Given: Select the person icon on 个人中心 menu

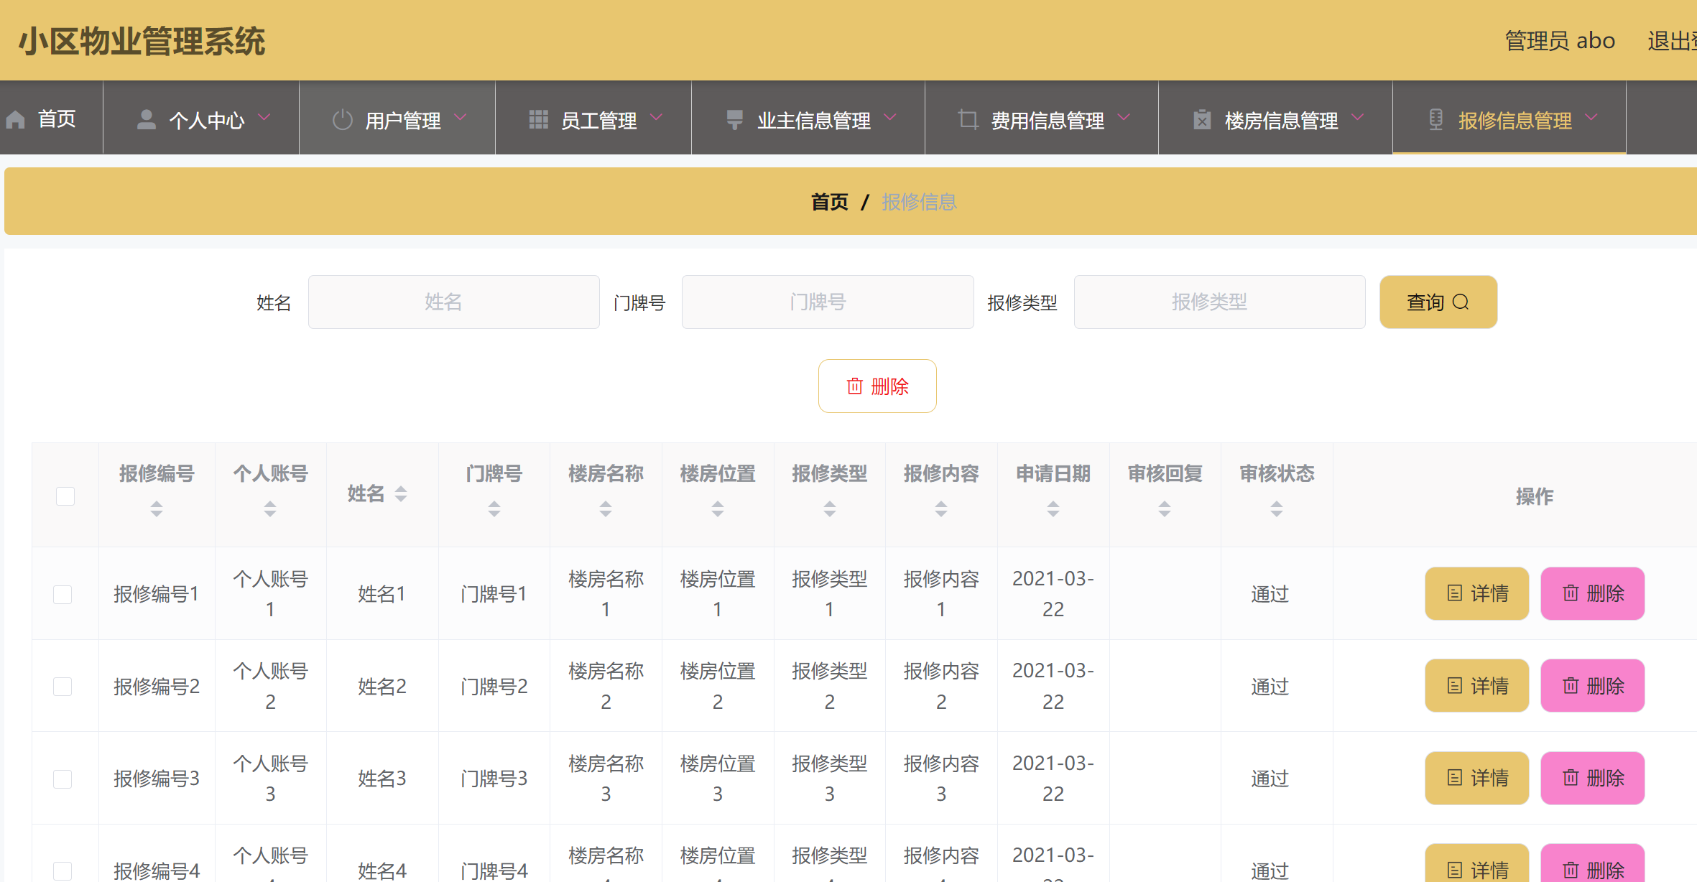Looking at the screenshot, I should tap(147, 118).
